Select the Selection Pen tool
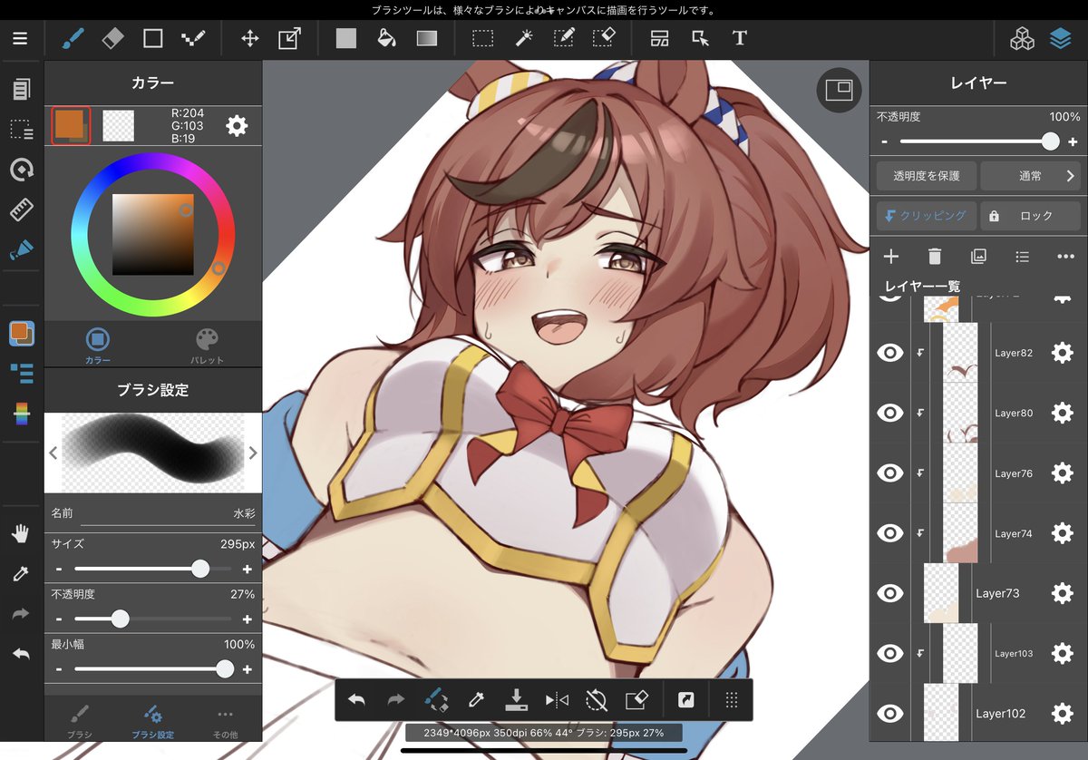Screen dimensions: 1088x760 click(563, 39)
